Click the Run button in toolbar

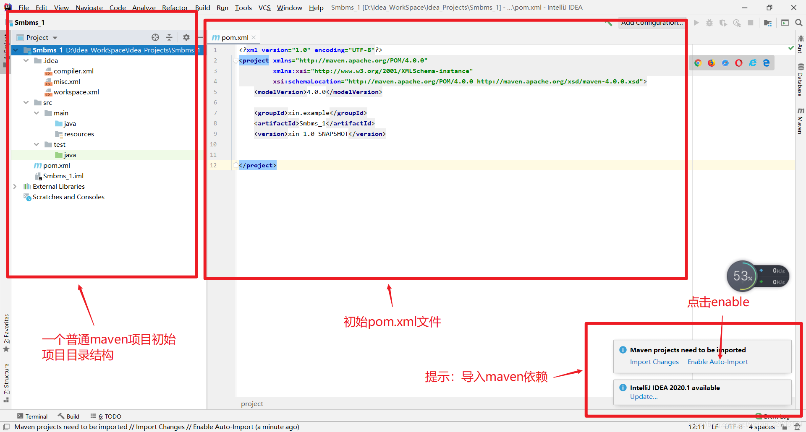[696, 23]
